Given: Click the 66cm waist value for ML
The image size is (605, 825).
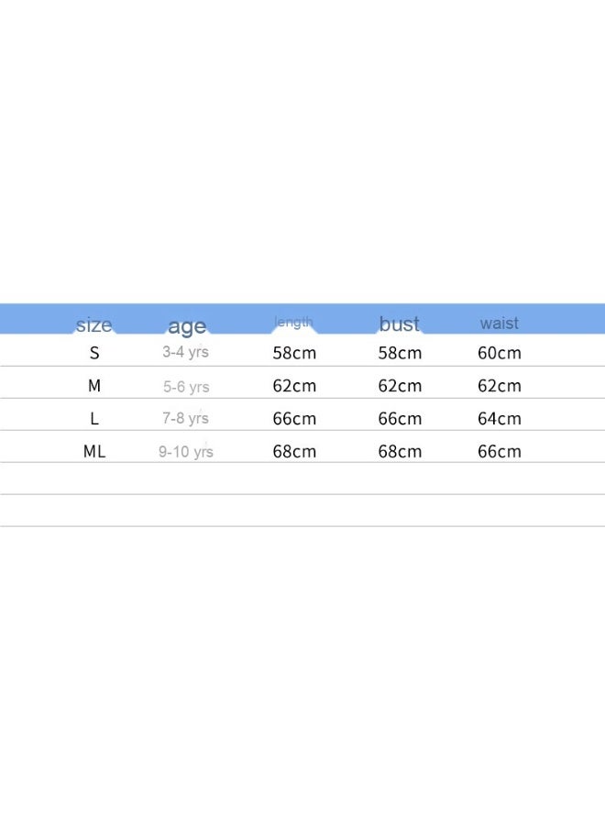Looking at the screenshot, I should tap(500, 451).
